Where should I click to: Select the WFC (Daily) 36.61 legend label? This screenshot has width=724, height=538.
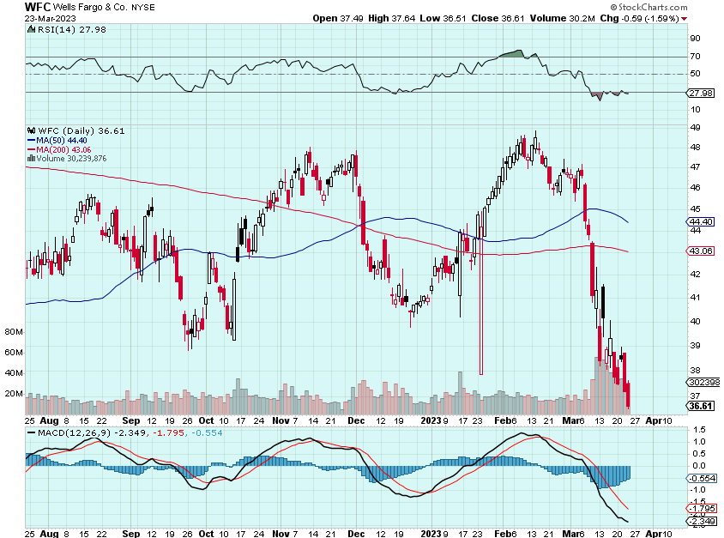(x=81, y=131)
